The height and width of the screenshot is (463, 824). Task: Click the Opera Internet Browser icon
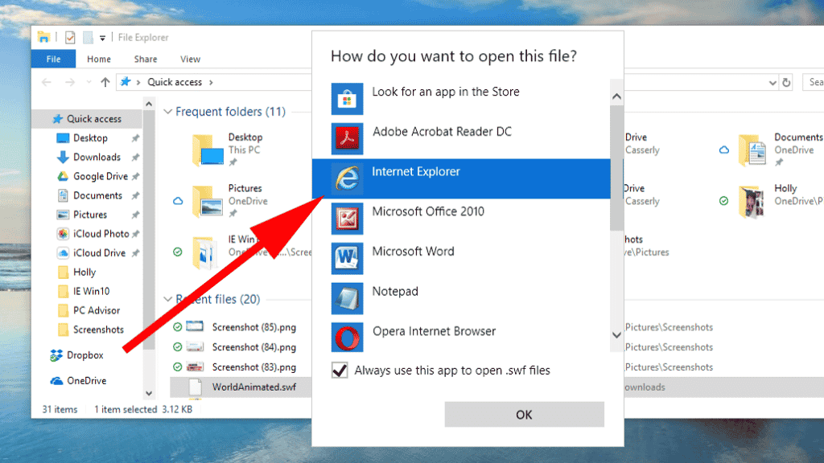click(x=347, y=338)
